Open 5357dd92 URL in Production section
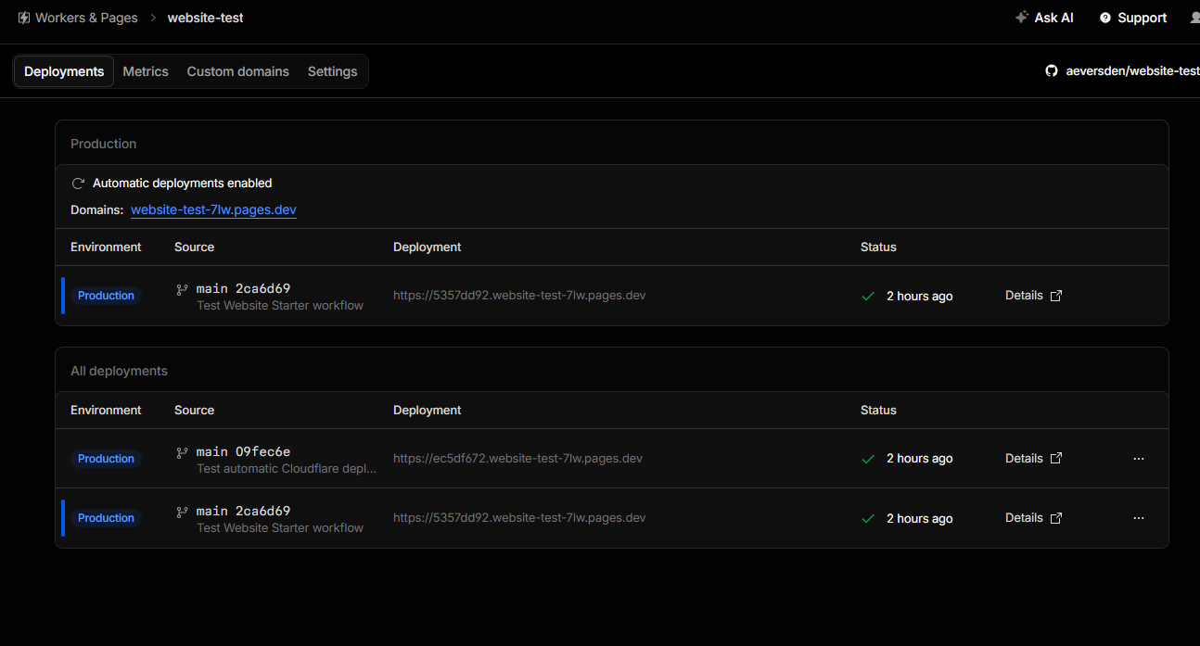This screenshot has height=646, width=1200. coord(519,296)
